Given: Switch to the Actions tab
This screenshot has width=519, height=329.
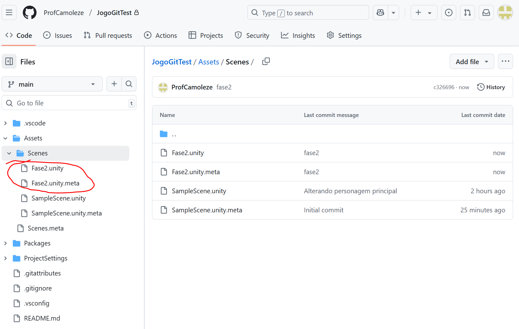Looking at the screenshot, I should 161,36.
